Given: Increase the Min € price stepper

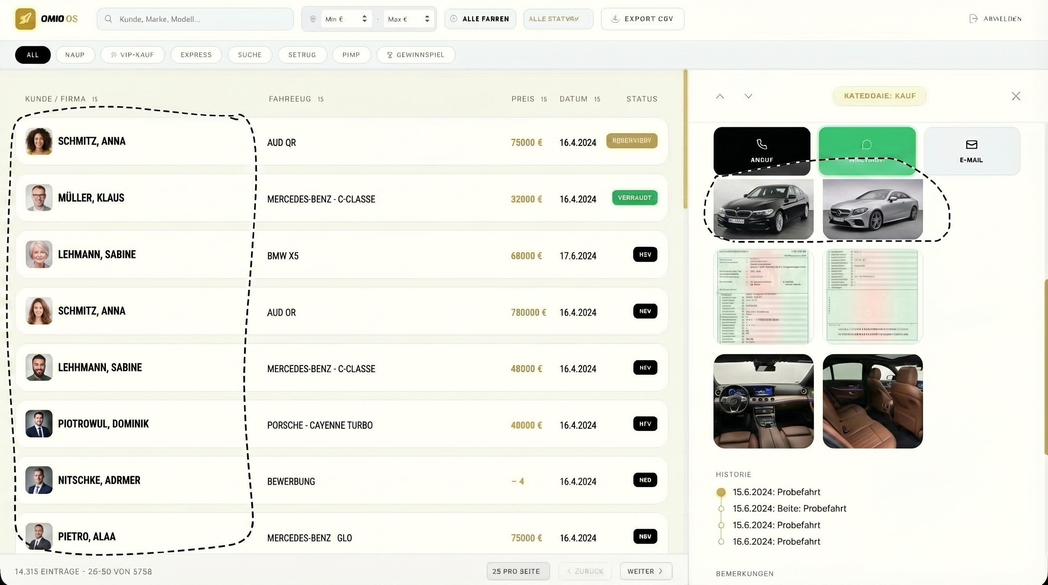Looking at the screenshot, I should pyautogui.click(x=364, y=16).
